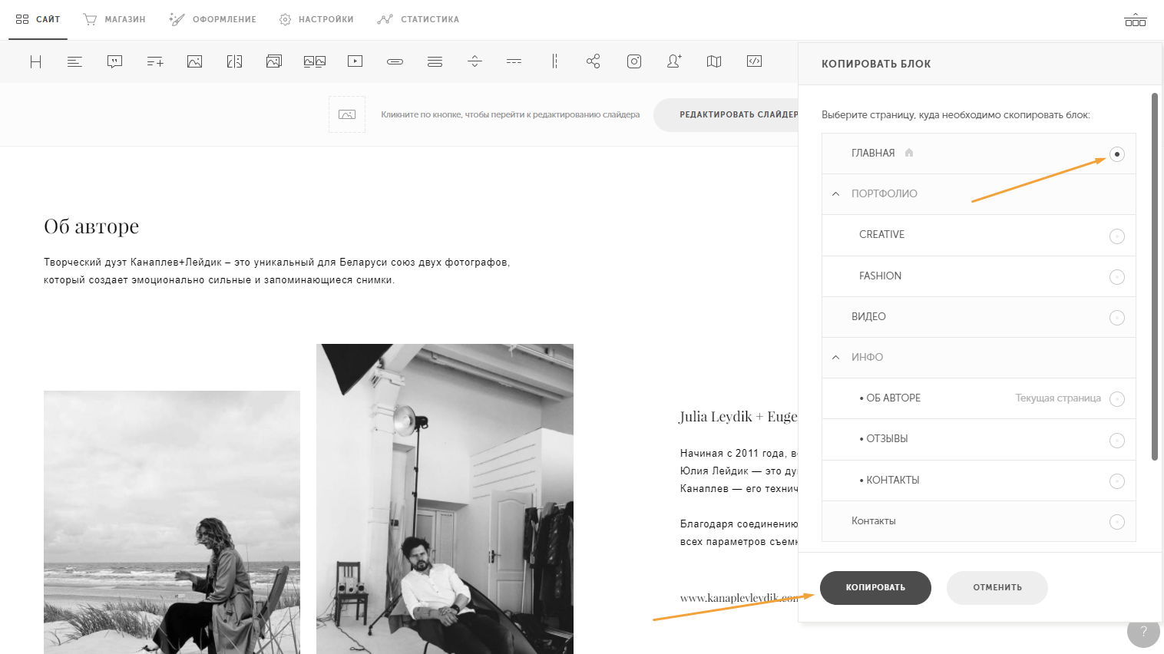Insert the split image-and-text block
The image size is (1164, 654).
point(234,61)
